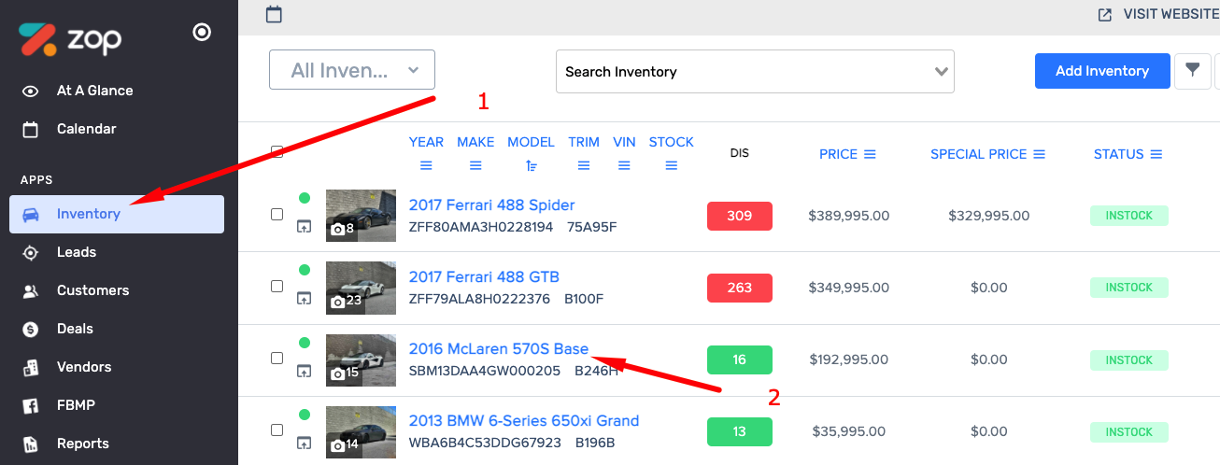Screen dimensions: 1220x465
Task: Open McLaren 570S photo thumbnail
Action: click(x=361, y=359)
